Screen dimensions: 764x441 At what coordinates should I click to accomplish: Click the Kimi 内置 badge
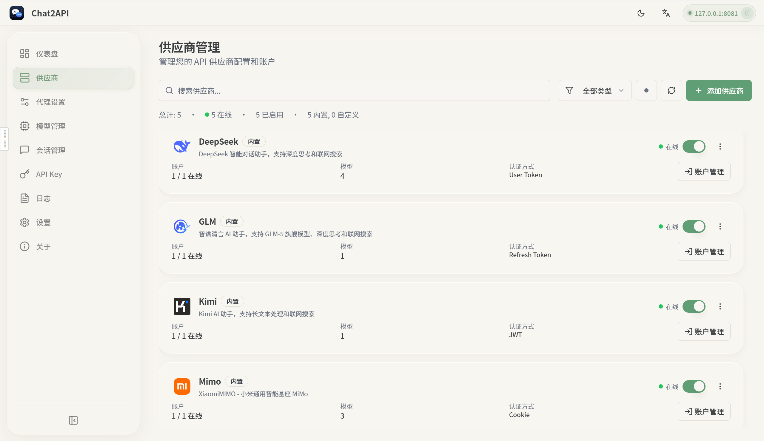click(232, 301)
